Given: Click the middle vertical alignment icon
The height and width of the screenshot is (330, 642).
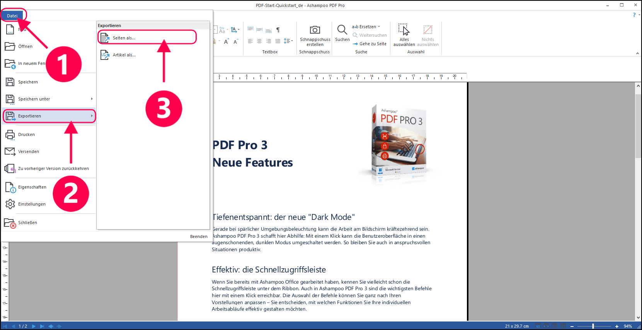Looking at the screenshot, I should pos(259,30).
